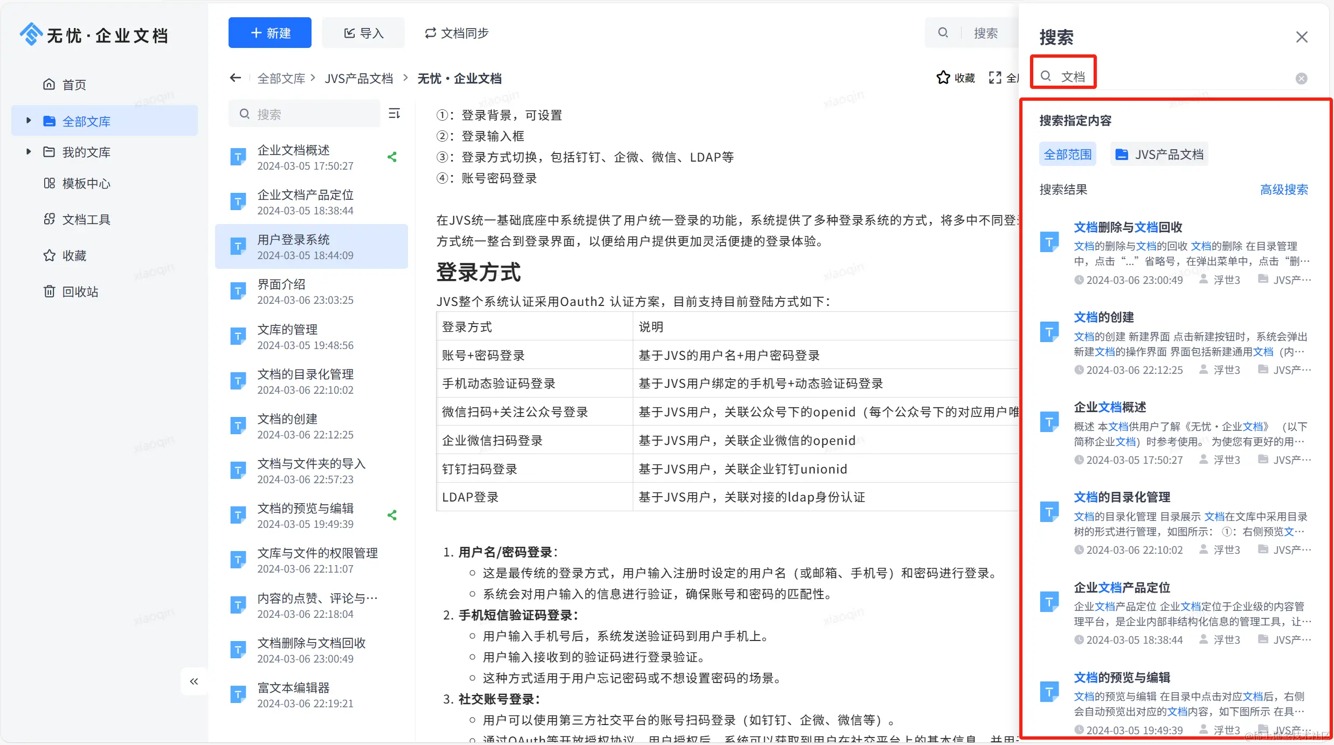The width and height of the screenshot is (1334, 745).
Task: Click the back arrow in the breadcrumb
Action: [236, 78]
